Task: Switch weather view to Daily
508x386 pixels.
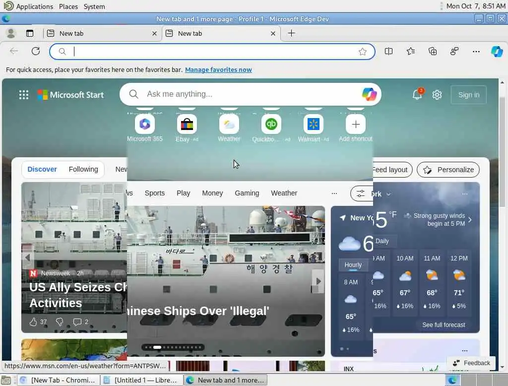Action: [x=382, y=241]
